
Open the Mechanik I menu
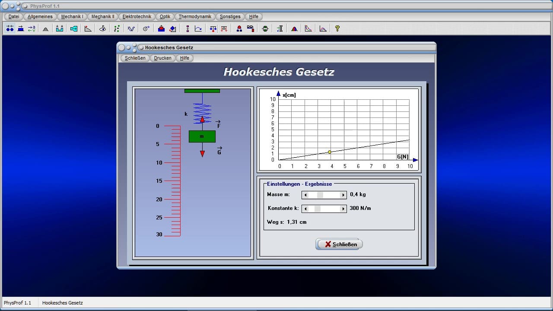72,16
